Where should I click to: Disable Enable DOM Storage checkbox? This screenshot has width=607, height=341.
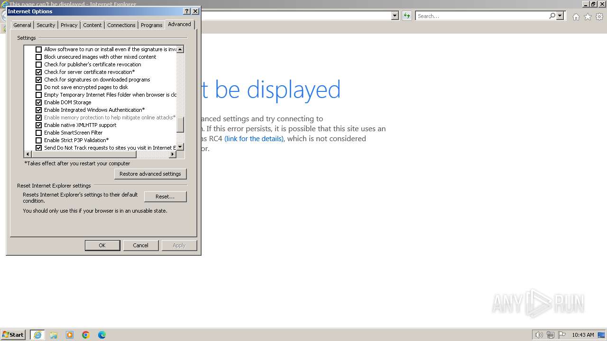(x=39, y=102)
